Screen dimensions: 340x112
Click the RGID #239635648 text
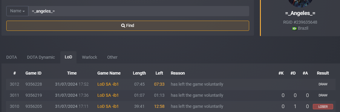coord(300,22)
